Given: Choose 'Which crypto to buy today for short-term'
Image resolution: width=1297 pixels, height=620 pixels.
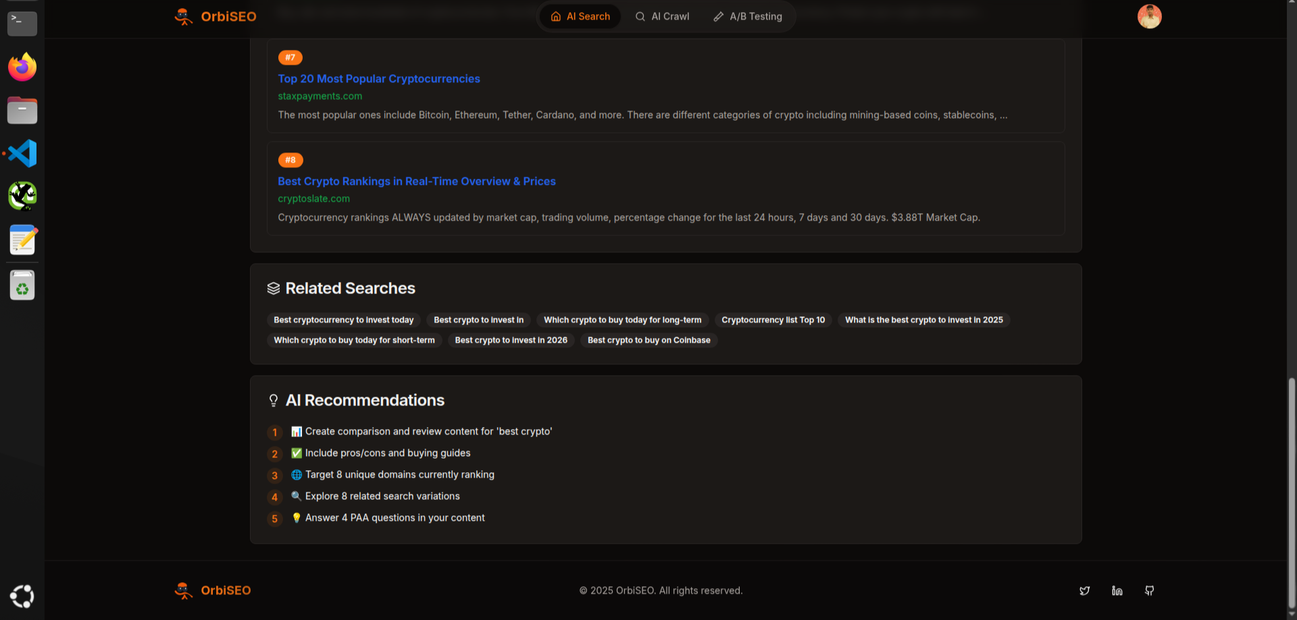Looking at the screenshot, I should pos(354,340).
